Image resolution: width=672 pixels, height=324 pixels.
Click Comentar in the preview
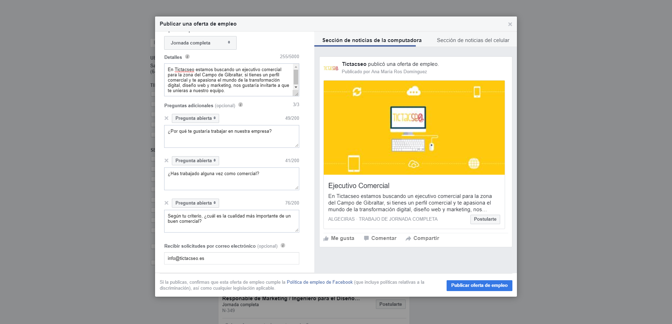[x=380, y=238]
